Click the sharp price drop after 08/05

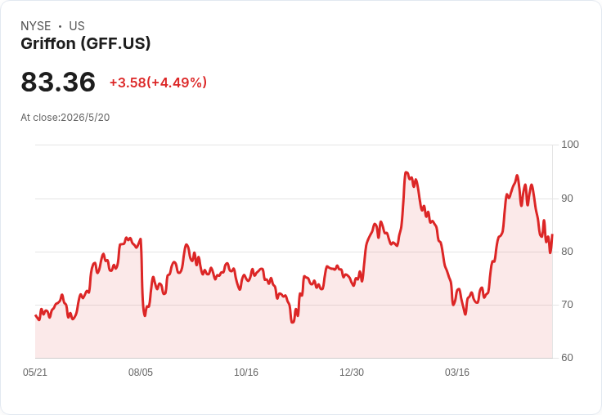[x=142, y=276]
